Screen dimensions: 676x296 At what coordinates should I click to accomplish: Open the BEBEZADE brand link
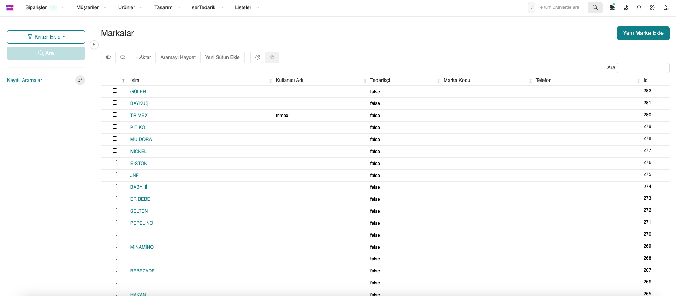[x=142, y=271]
